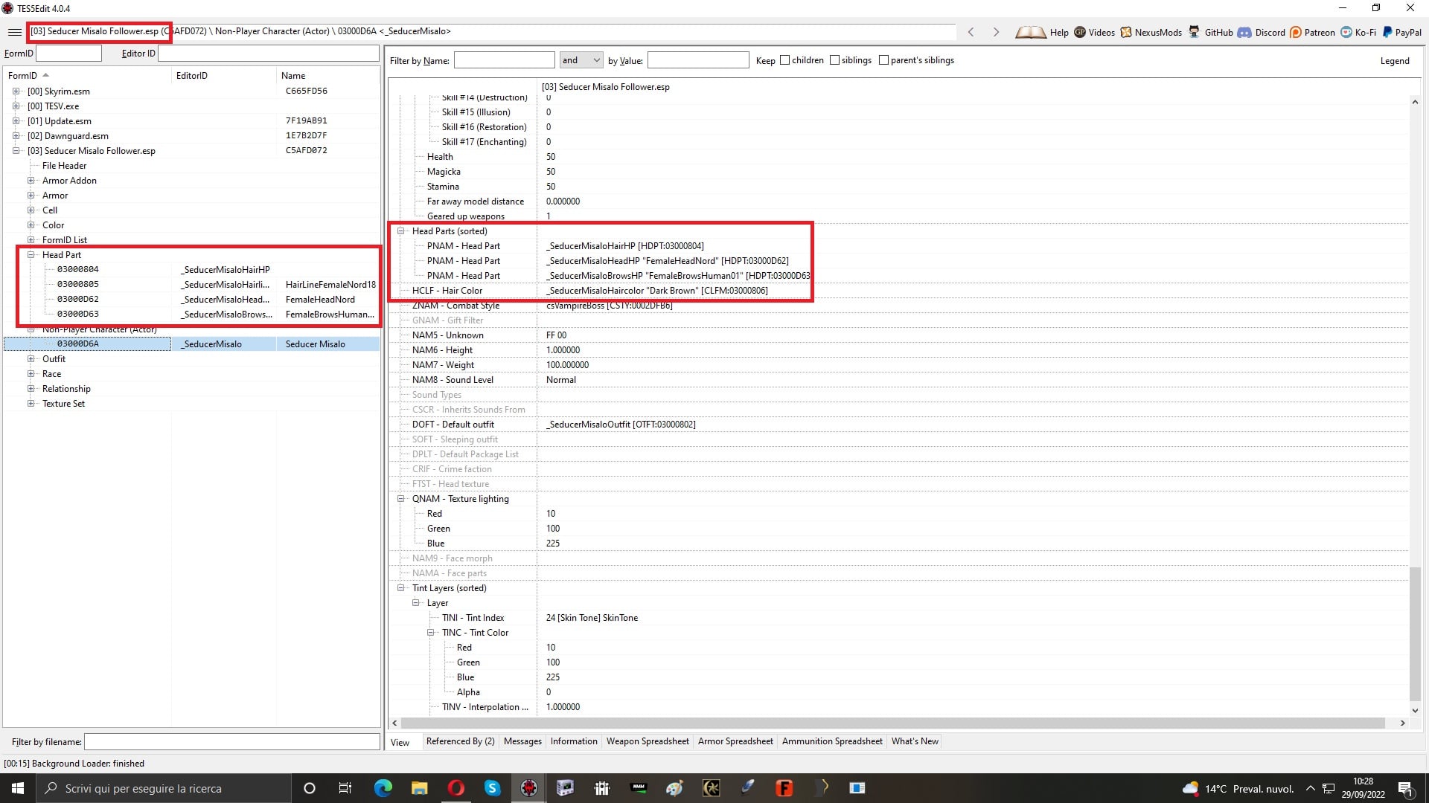This screenshot has height=803, width=1429.
Task: Expand the Dawnguard.esm tree node
Action: click(x=16, y=136)
